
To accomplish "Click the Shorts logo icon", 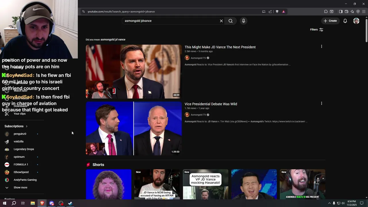I will (x=88, y=165).
